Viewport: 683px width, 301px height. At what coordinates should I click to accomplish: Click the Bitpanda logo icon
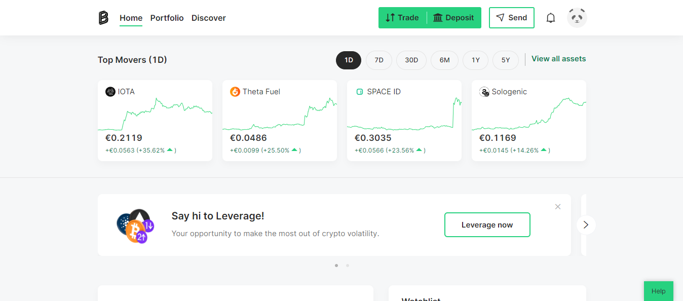[103, 18]
